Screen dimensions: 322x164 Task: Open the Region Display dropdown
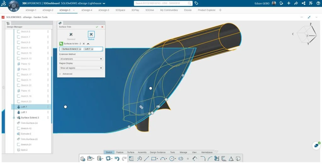coord(81,68)
